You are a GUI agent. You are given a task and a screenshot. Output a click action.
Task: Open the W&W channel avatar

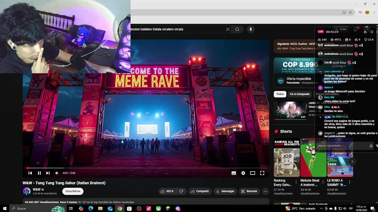(x=27, y=191)
